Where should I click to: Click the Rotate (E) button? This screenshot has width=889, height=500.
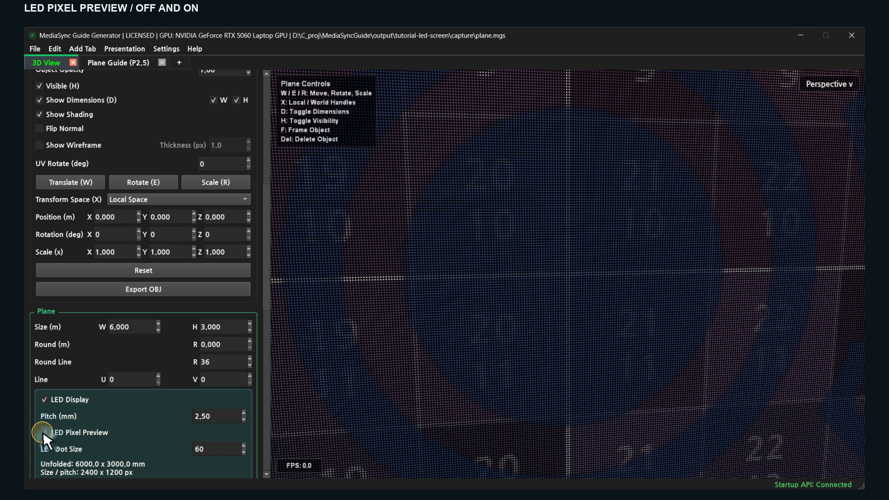pyautogui.click(x=143, y=182)
